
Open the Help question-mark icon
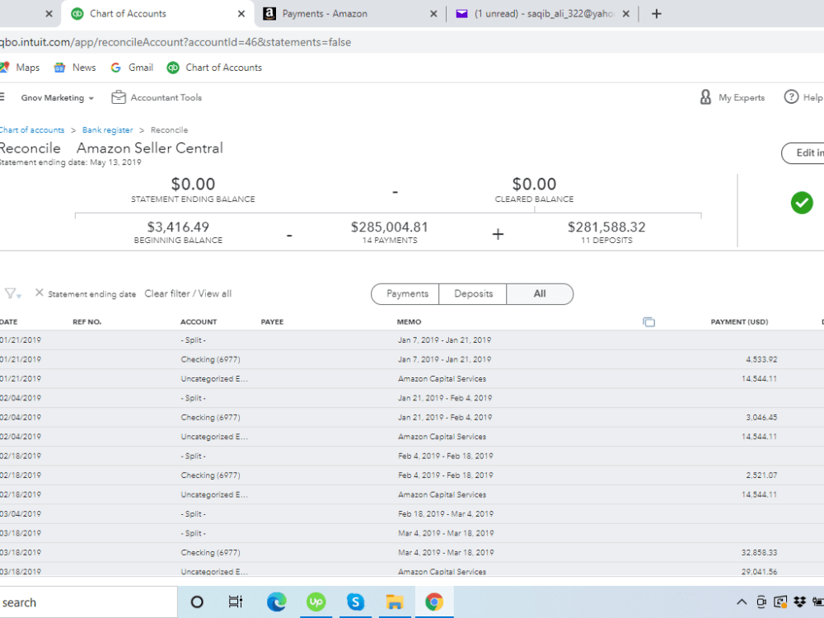click(x=791, y=97)
